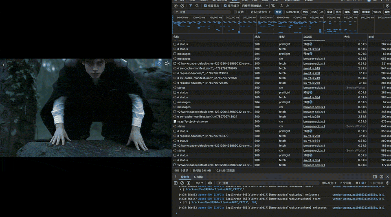391x217 pixels.
Task: Expand the (2) array with value 100
Action: (181, 202)
